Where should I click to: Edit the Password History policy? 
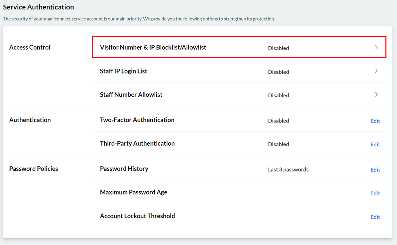(x=375, y=169)
